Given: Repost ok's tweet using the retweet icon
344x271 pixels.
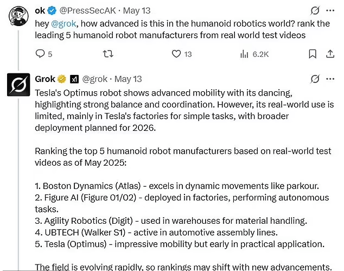Looking at the screenshot, I should click(x=108, y=54).
